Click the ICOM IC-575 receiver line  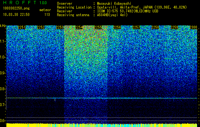tap(128, 11)
